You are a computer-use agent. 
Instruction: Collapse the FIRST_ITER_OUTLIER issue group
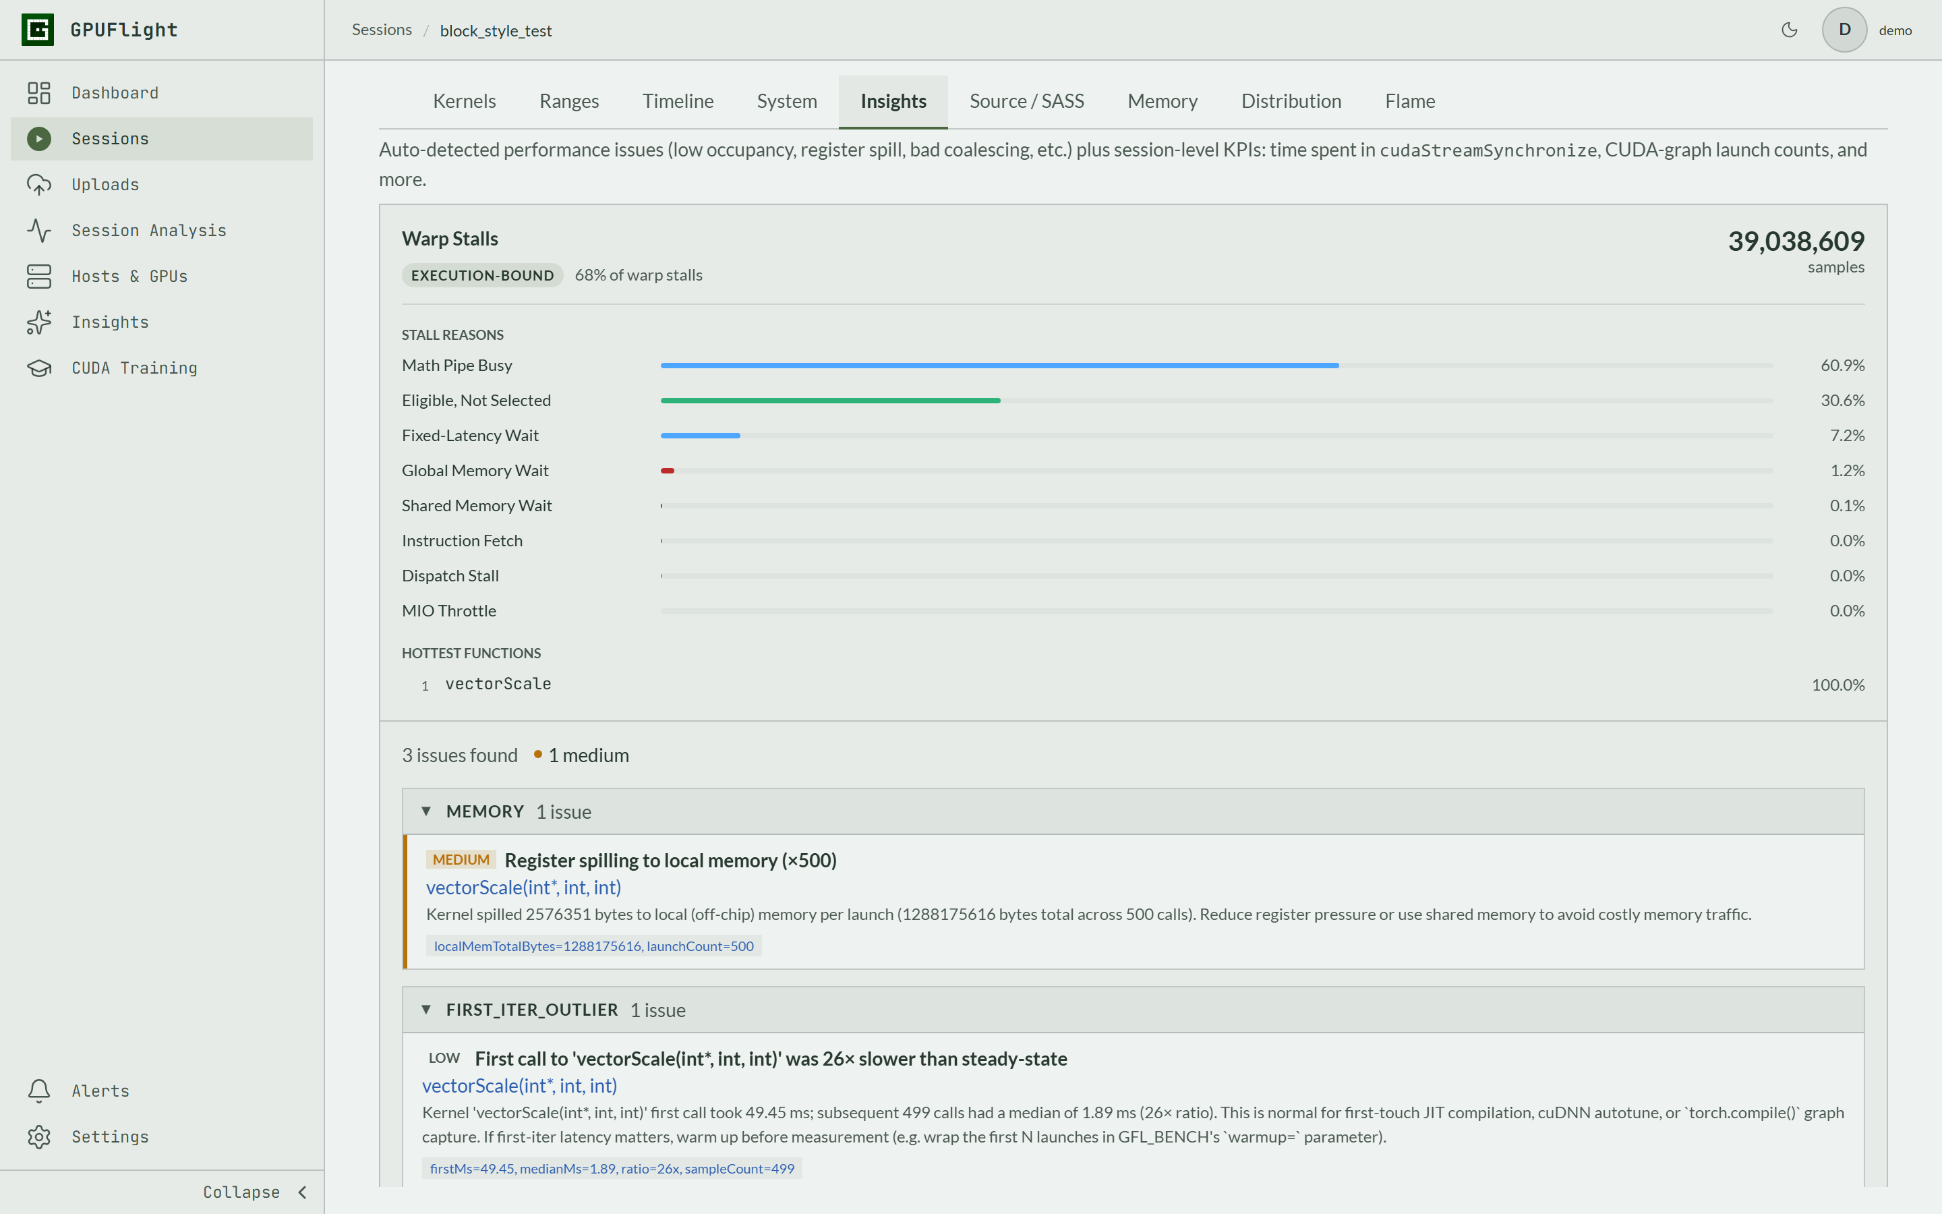[426, 1009]
